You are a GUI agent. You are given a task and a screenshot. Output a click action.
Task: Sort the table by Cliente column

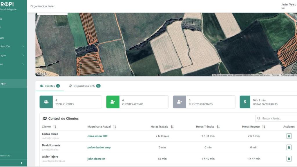coord(55,127)
